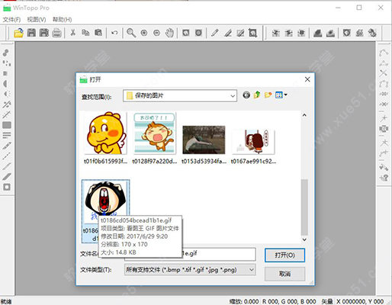This screenshot has width=392, height=305.
Task: Expand the 保存的图片 look-in dropdown
Action: coord(233,96)
